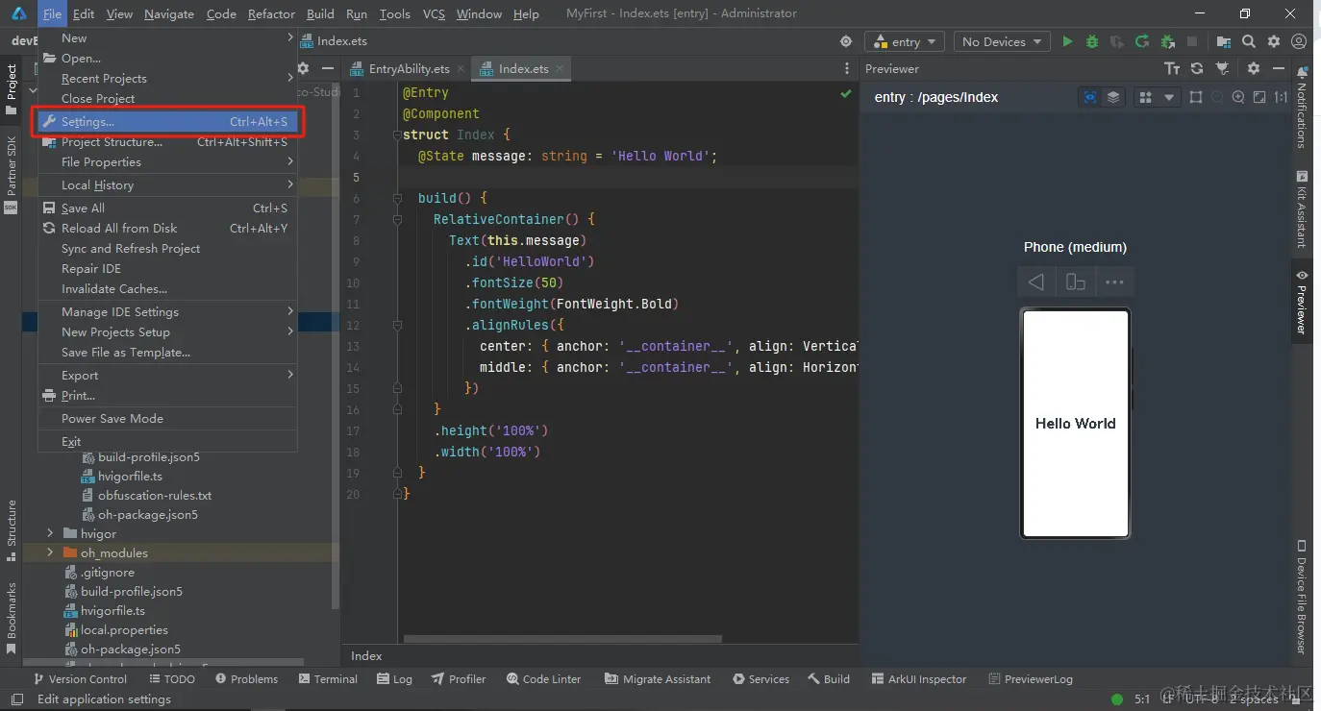The image size is (1321, 711).
Task: Open the three-dot more options above phone preview
Action: [1114, 282]
